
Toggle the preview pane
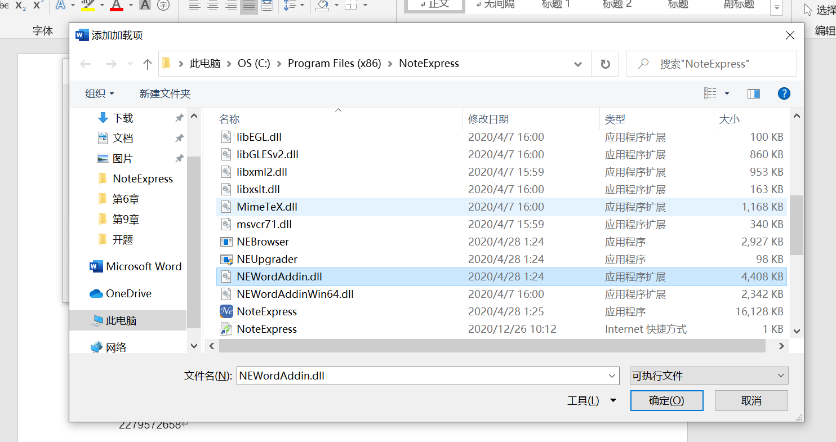click(754, 93)
